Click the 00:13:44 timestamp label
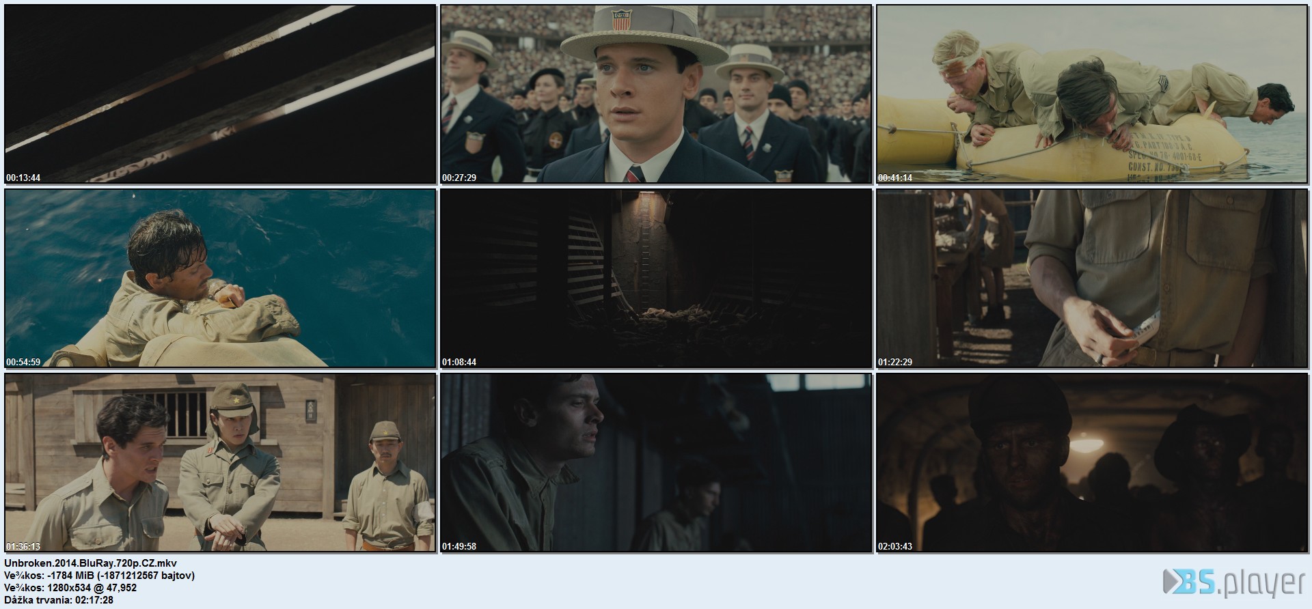Image resolution: width=1312 pixels, height=609 pixels. (23, 178)
